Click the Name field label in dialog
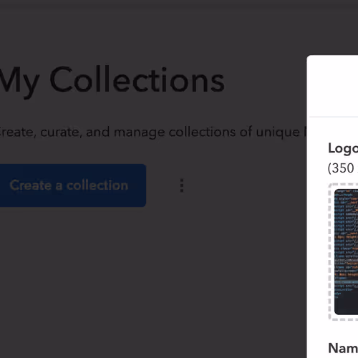The image size is (358, 358). pos(343,348)
